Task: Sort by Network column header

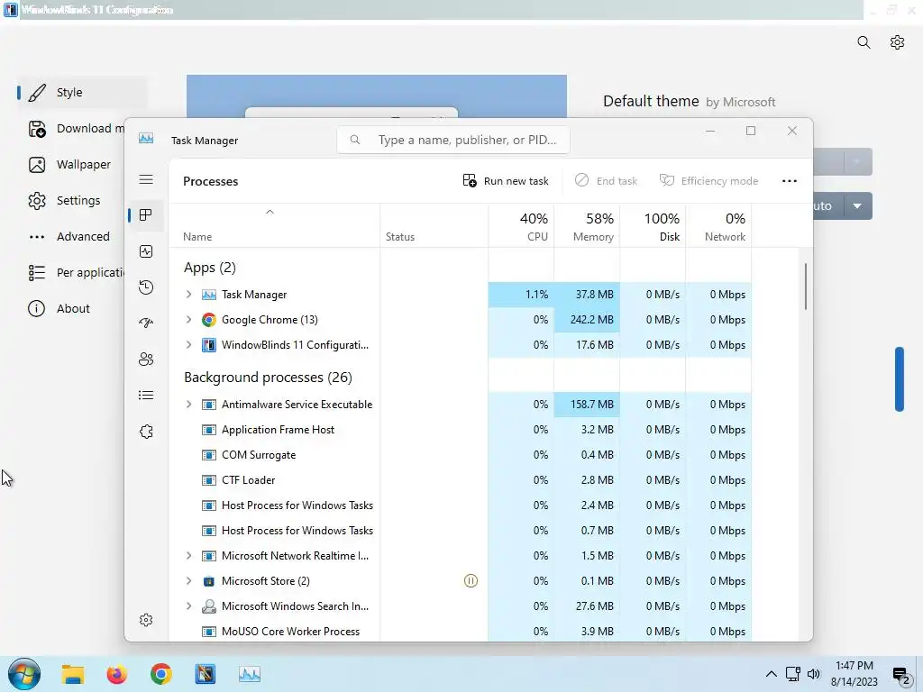Action: point(718,226)
